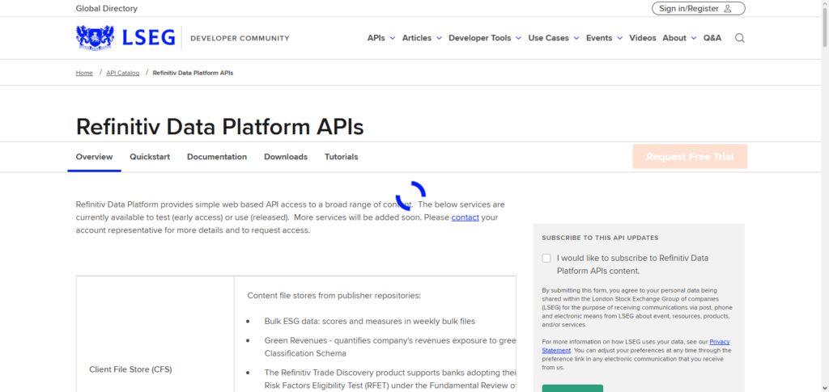This screenshot has width=829, height=392.
Task: Expand the Events dropdown chevron
Action: tap(619, 39)
